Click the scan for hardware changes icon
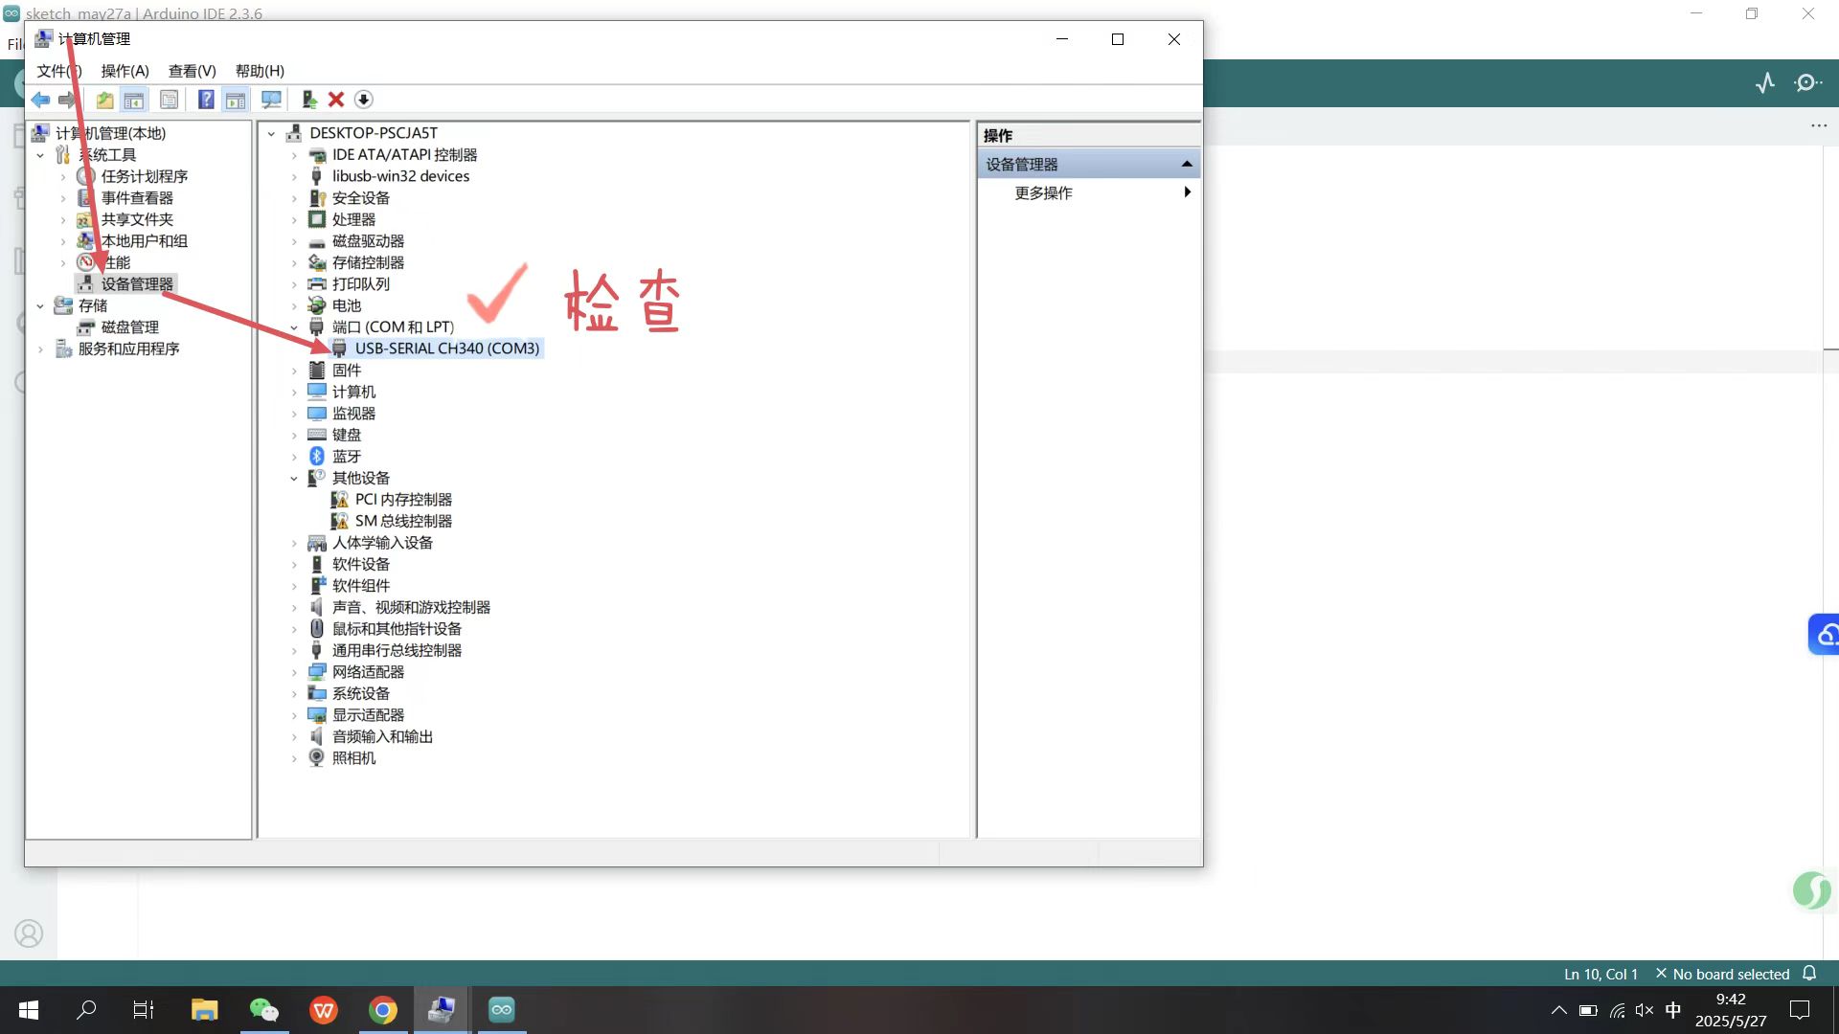The image size is (1839, 1034). pyautogui.click(x=272, y=100)
